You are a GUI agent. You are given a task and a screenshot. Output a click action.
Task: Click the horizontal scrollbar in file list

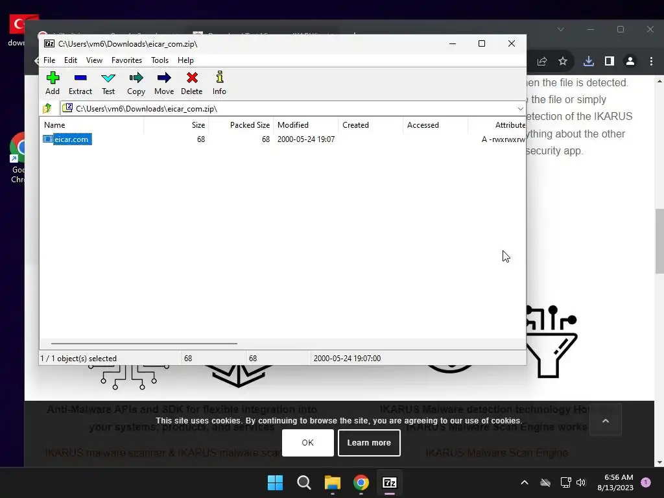(x=144, y=344)
